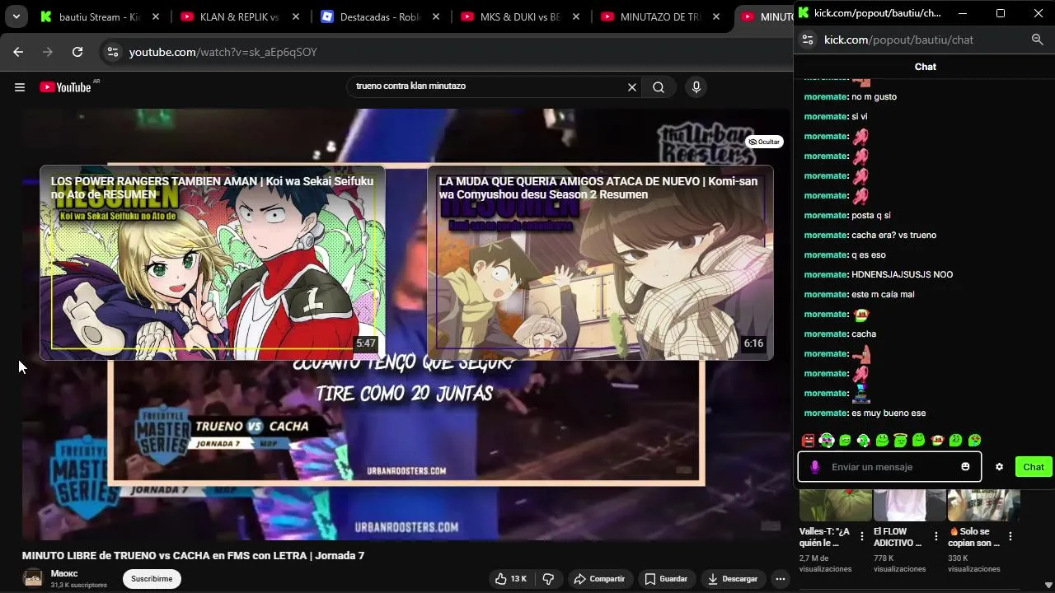Image resolution: width=1055 pixels, height=593 pixels.
Task: Subscribe with the Suscribirme button
Action: [x=152, y=579]
